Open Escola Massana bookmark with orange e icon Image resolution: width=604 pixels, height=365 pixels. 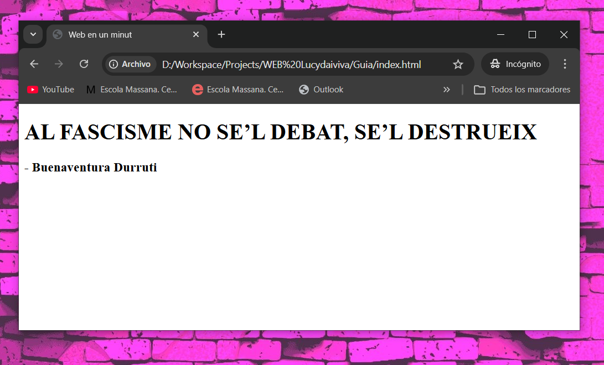point(238,90)
